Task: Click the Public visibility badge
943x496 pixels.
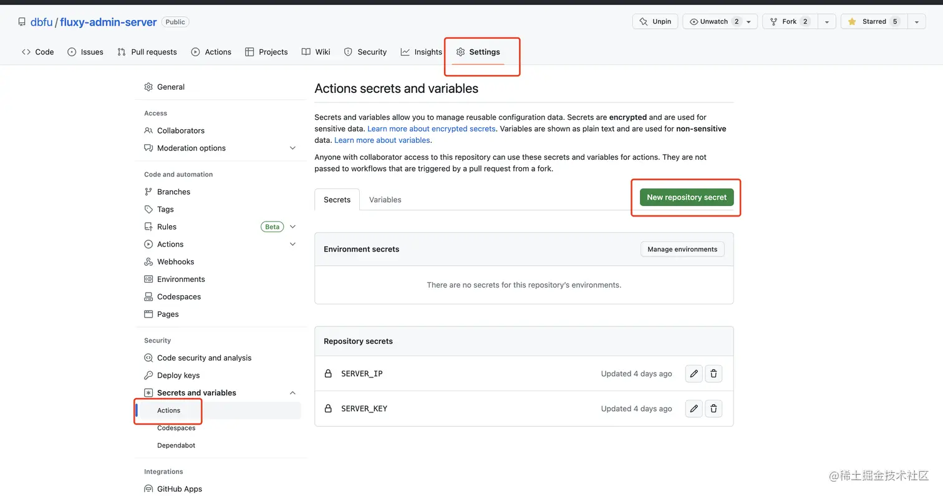Action: tap(175, 22)
